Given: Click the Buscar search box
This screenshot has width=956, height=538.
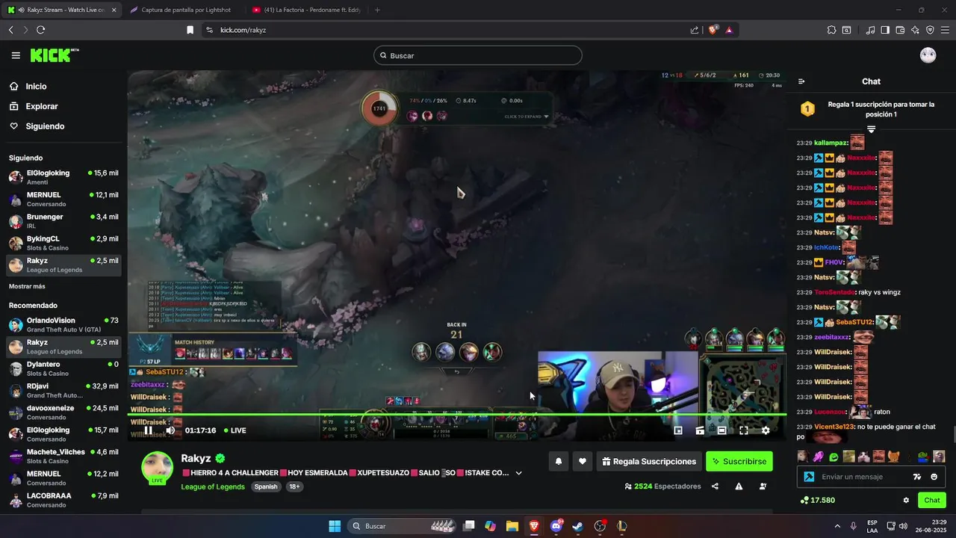Looking at the screenshot, I should point(478,55).
